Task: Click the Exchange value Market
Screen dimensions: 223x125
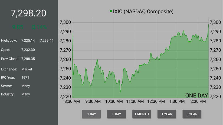Action: 27,69
